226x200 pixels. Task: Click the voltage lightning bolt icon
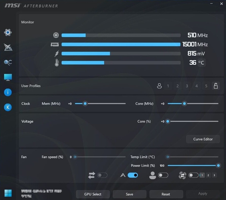(x=57, y=54)
